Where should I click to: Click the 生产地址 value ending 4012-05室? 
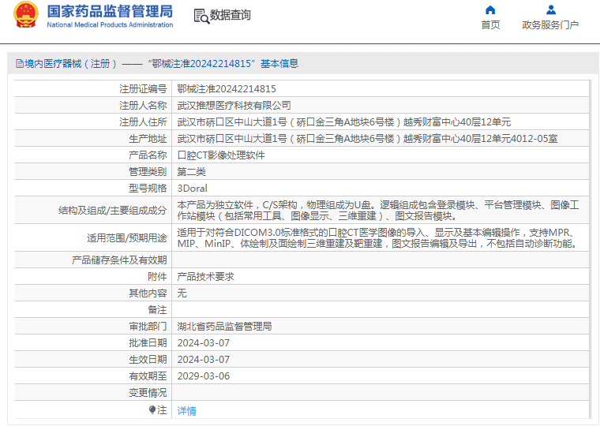367,138
